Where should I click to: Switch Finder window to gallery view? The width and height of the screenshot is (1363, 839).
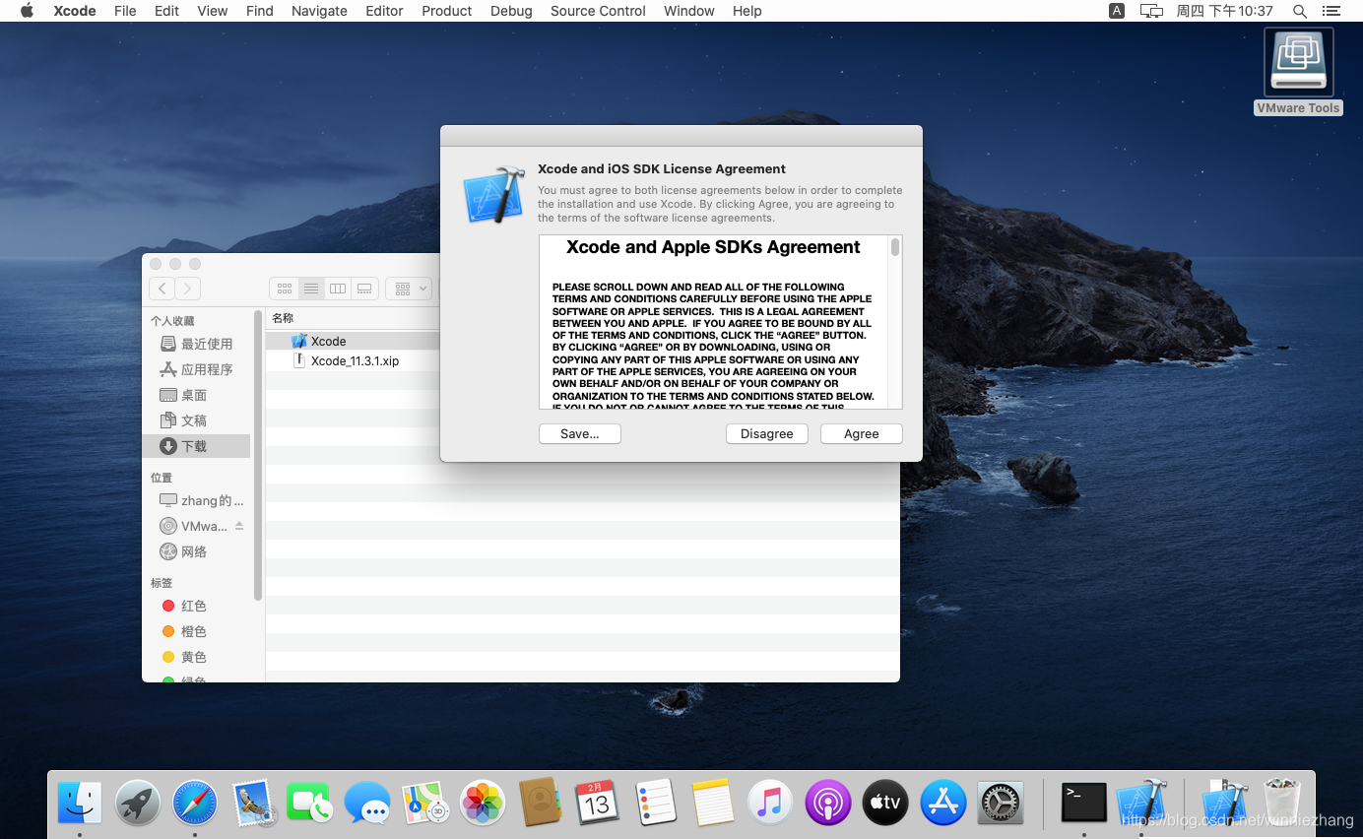[x=364, y=289]
